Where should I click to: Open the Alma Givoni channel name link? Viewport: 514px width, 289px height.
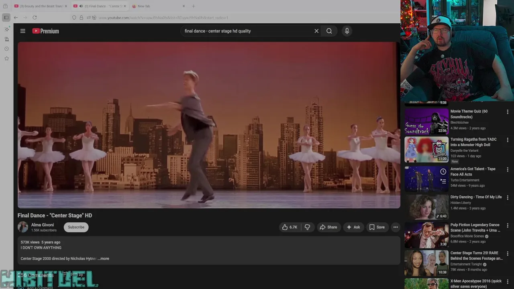[43, 225]
